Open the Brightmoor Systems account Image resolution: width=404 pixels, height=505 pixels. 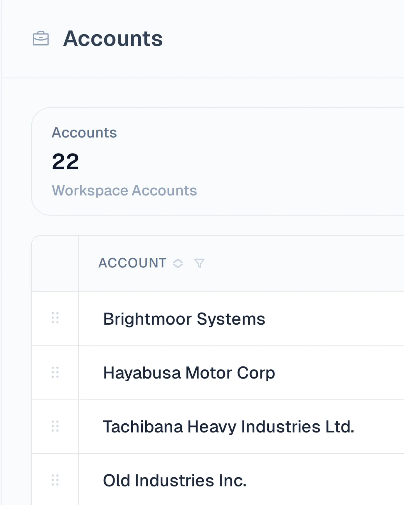tap(184, 319)
